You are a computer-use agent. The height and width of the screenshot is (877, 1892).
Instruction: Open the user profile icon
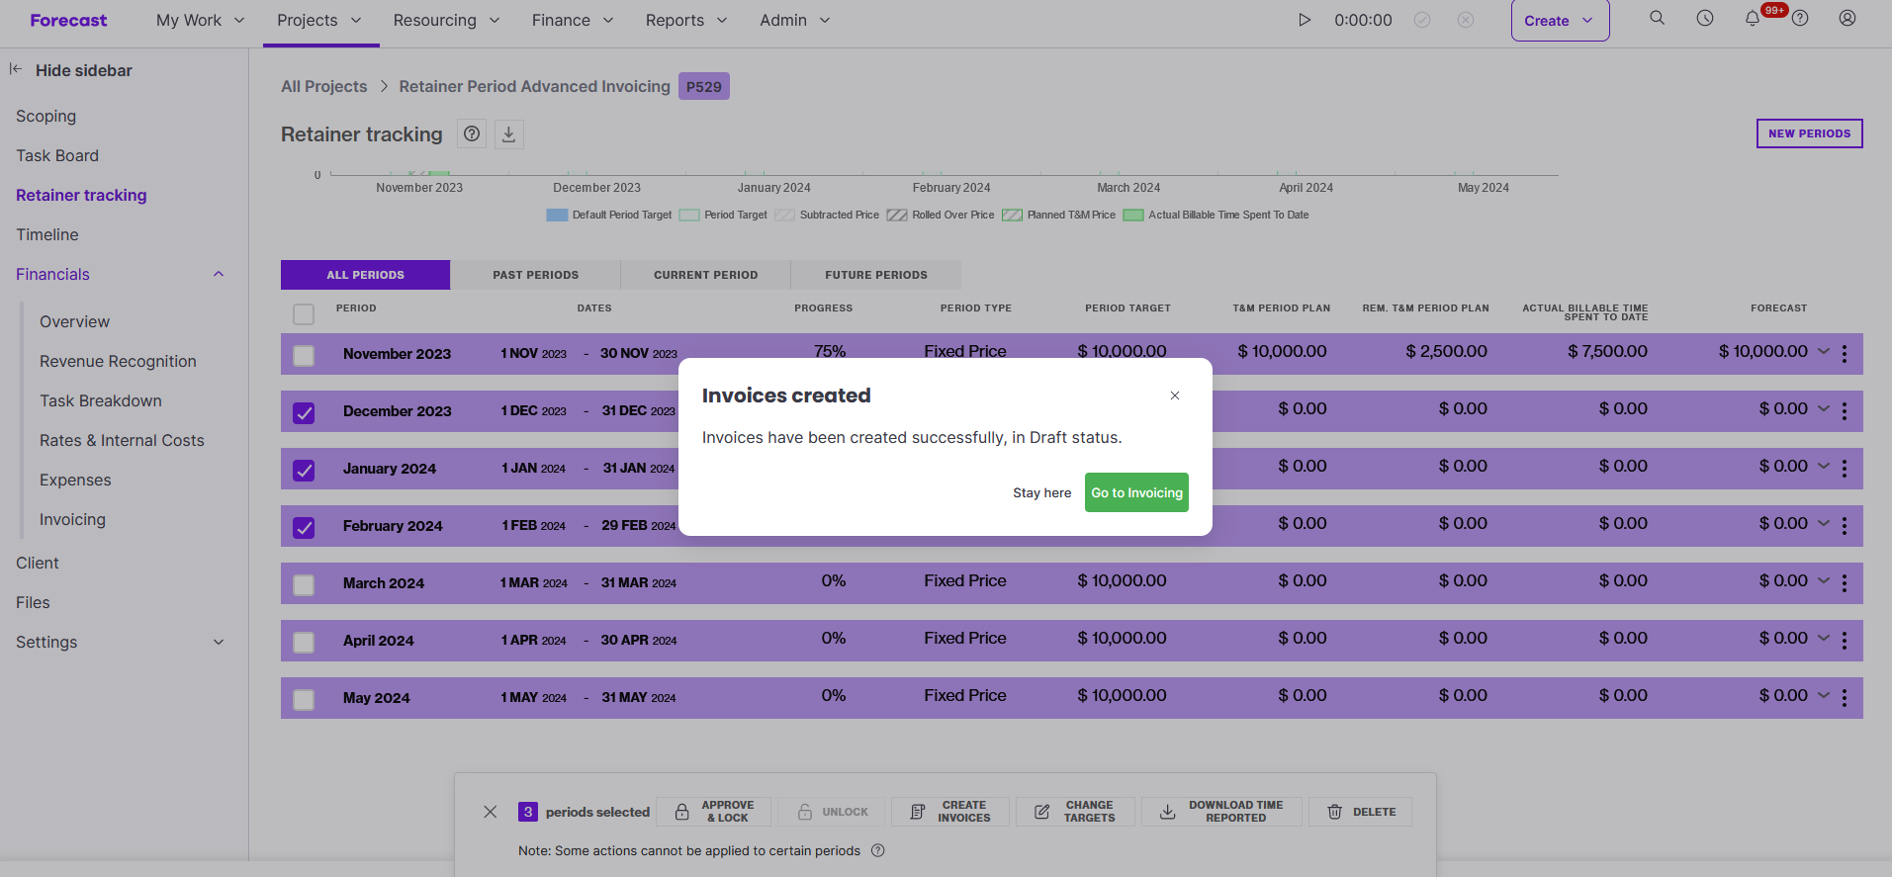[1847, 18]
